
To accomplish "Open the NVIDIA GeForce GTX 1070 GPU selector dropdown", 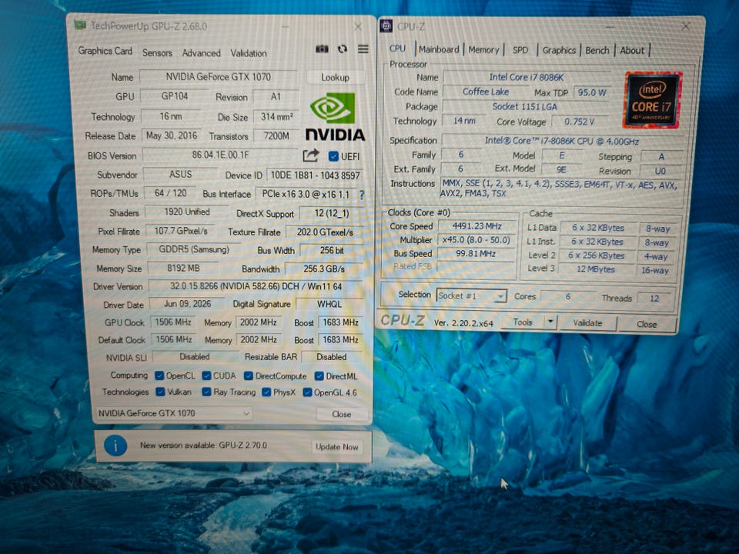I will click(x=174, y=413).
